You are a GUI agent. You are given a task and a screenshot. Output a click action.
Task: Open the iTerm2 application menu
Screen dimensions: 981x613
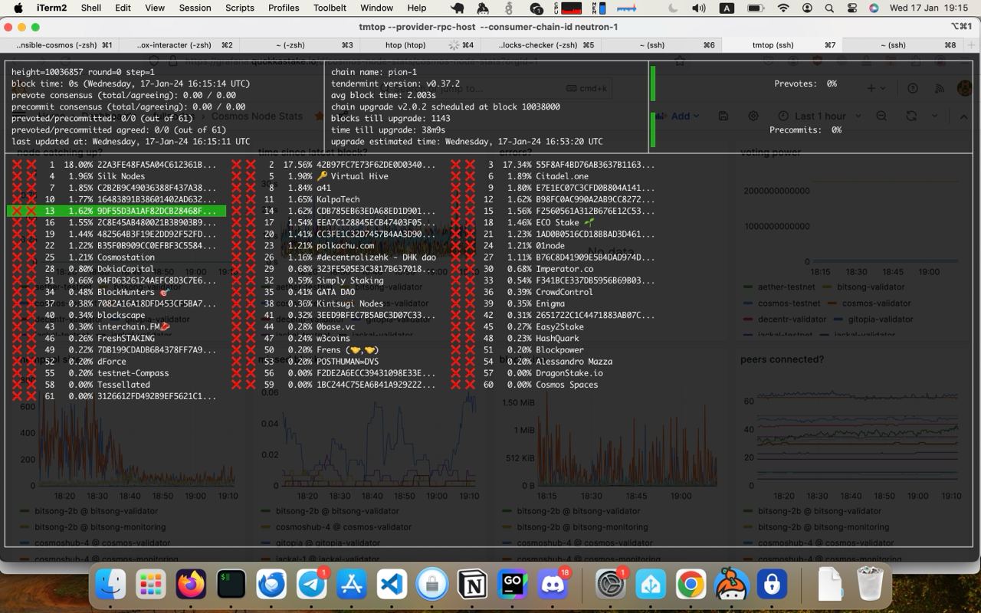51,8
